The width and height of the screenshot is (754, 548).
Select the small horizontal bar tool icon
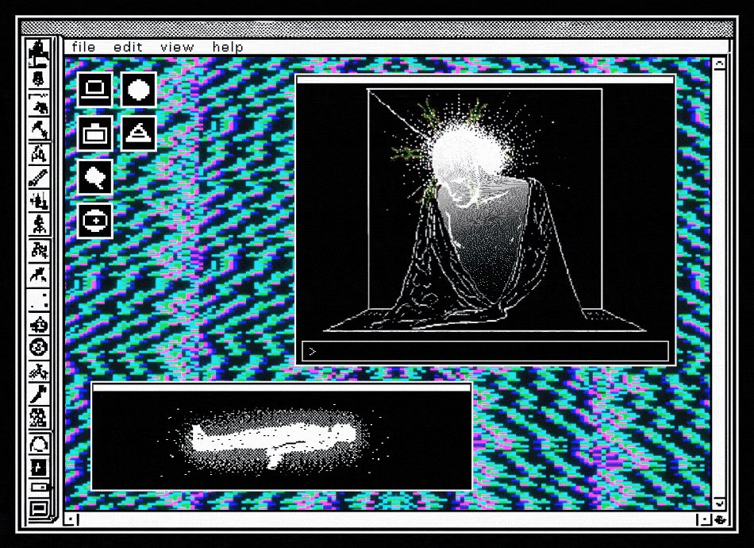point(40,488)
